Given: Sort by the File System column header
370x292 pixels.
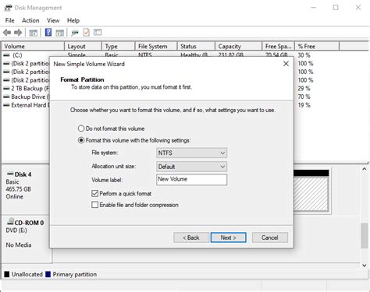Looking at the screenshot, I should [156, 46].
